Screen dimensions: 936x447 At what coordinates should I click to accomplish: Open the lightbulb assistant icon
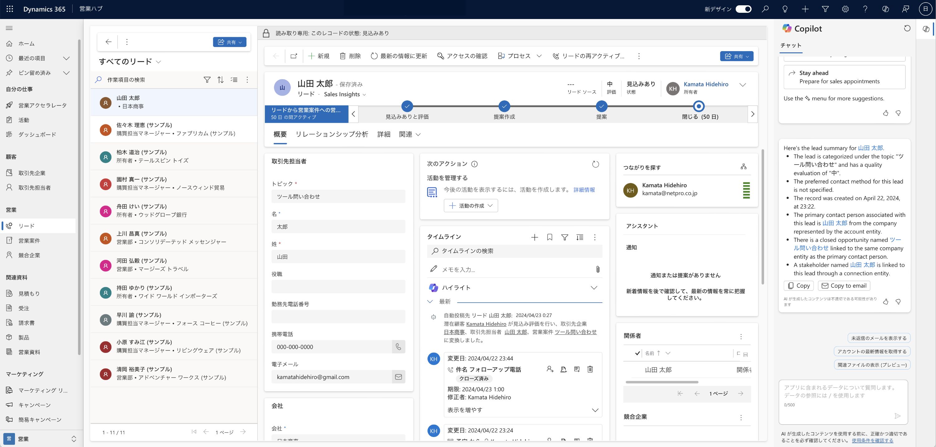785,9
